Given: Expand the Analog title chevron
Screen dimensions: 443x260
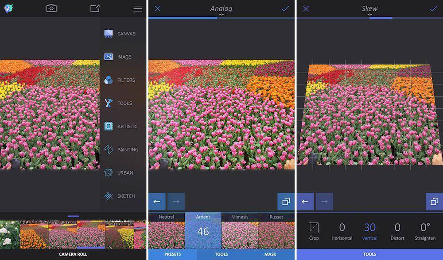Looking at the screenshot, I should [x=221, y=15].
